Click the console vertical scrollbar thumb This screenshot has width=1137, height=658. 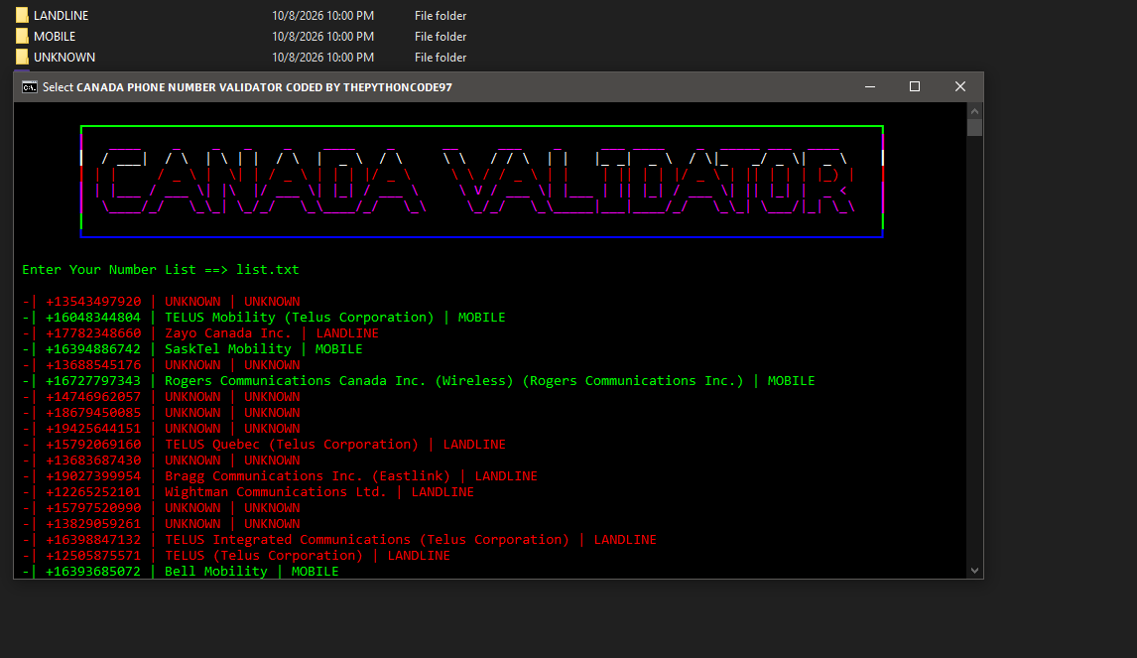click(974, 128)
